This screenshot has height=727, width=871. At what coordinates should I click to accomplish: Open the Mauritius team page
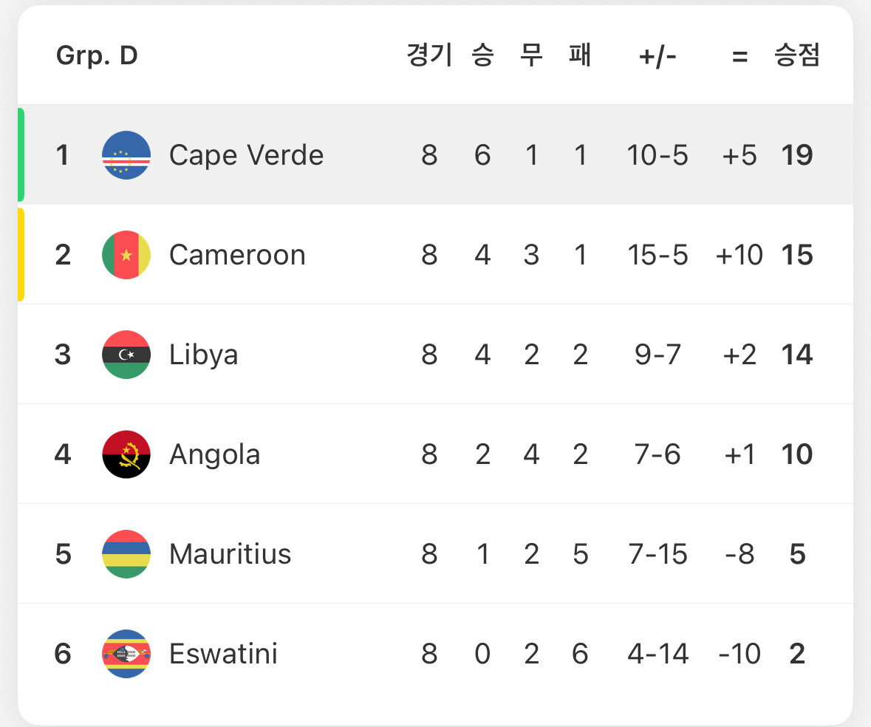[230, 554]
